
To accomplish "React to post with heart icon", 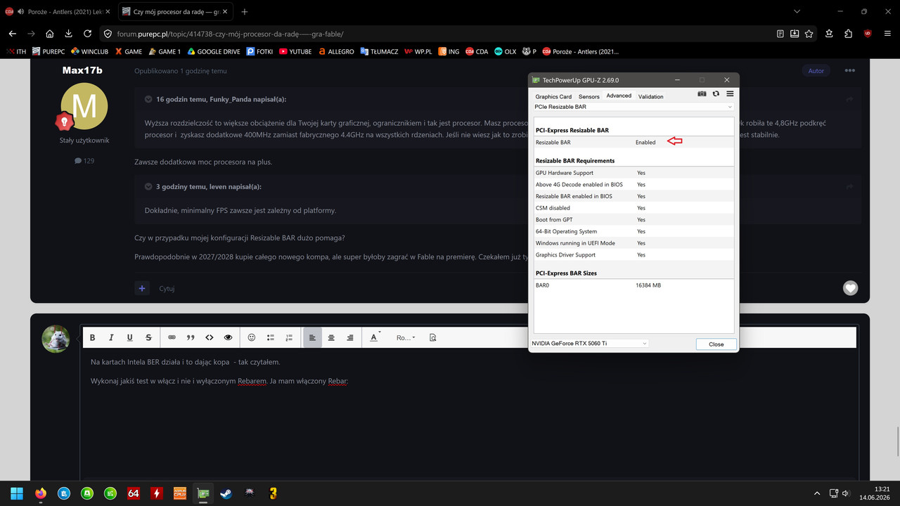I will (x=850, y=287).
